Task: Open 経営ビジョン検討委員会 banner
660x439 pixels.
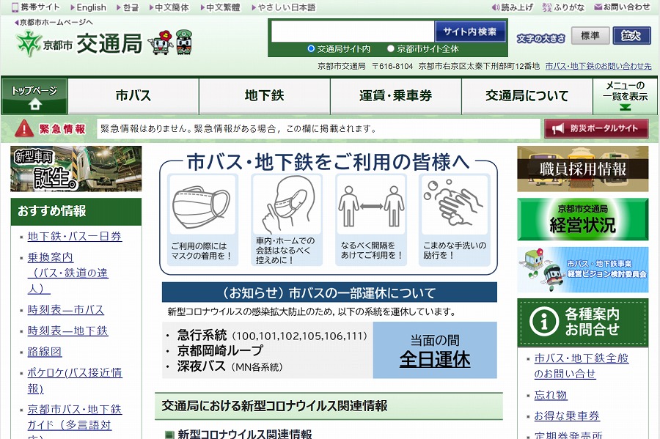Action: pyautogui.click(x=582, y=270)
